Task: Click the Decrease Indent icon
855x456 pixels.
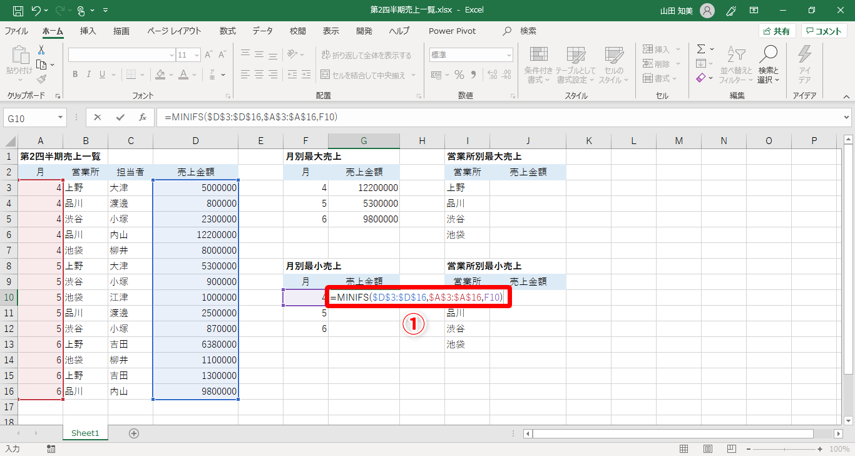Action: (293, 75)
